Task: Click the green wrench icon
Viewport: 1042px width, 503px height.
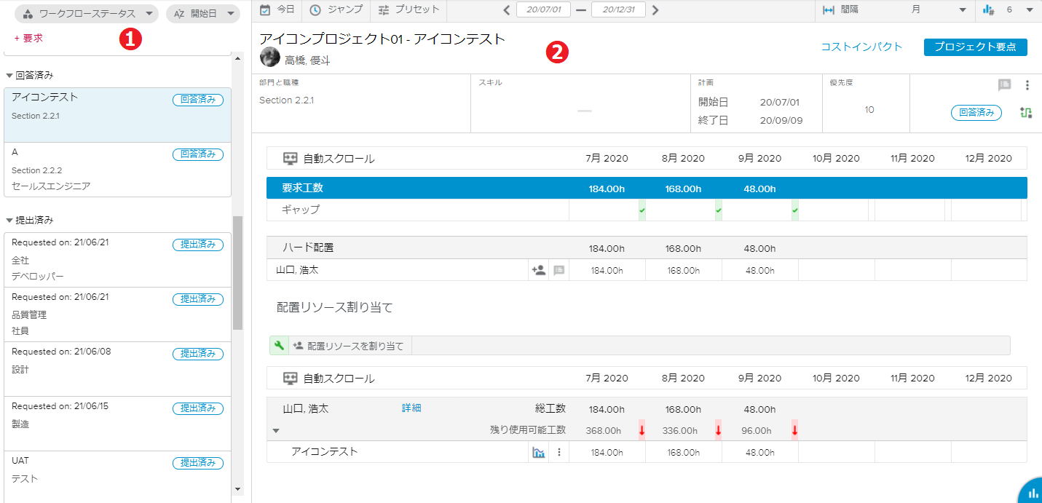Action: (279, 346)
